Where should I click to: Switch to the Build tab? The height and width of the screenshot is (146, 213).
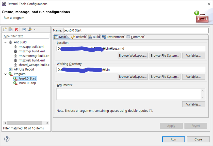(x=94, y=37)
